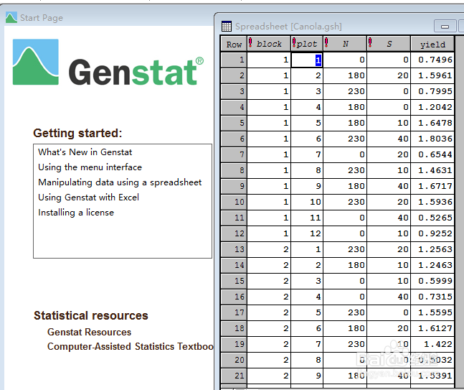Click yield value 0.6544

pyautogui.click(x=432, y=154)
